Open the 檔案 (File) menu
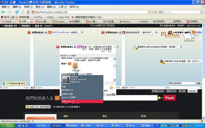 click(5, 7)
